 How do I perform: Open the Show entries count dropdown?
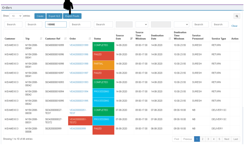(16, 16)
